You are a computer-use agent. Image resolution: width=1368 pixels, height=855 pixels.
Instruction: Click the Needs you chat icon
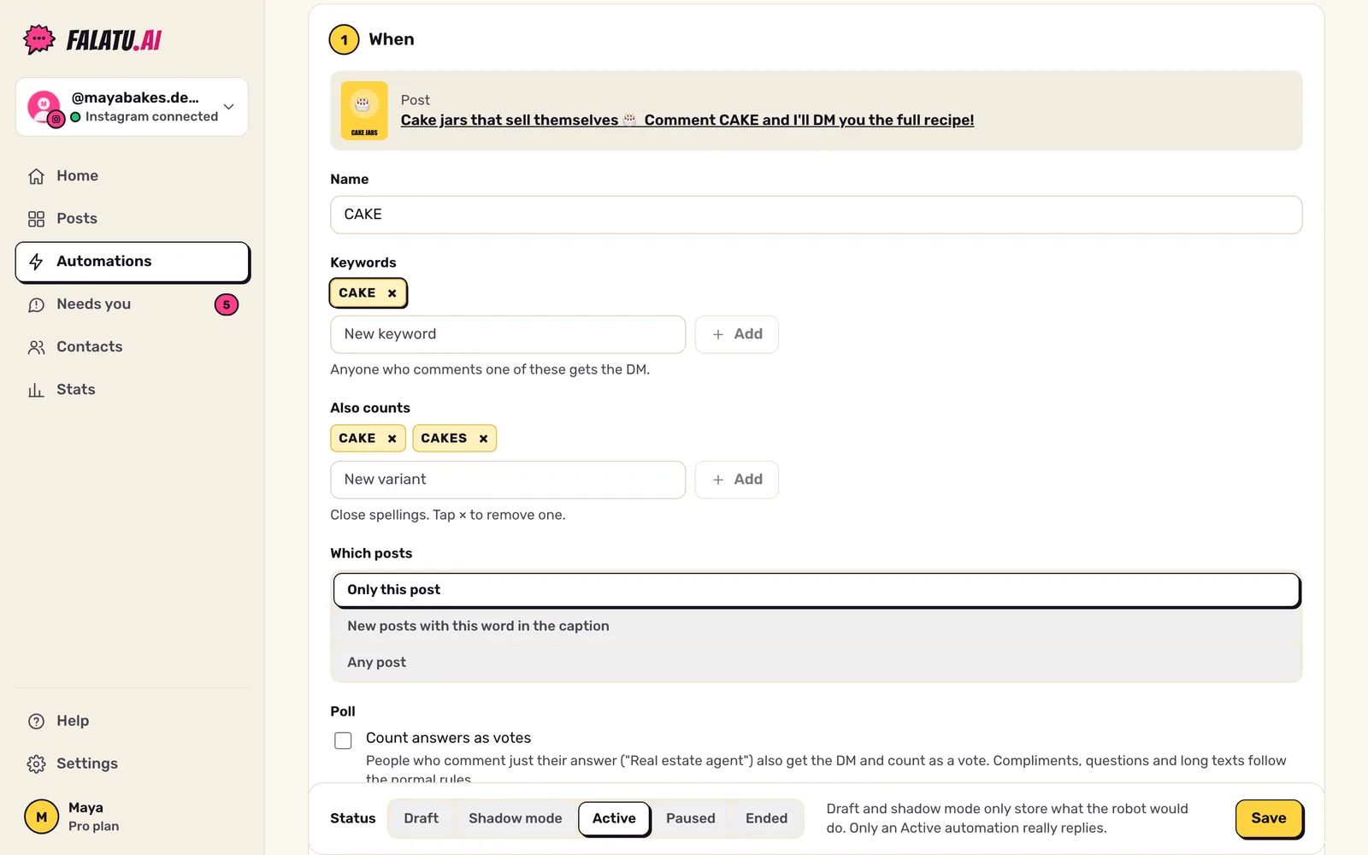(36, 304)
